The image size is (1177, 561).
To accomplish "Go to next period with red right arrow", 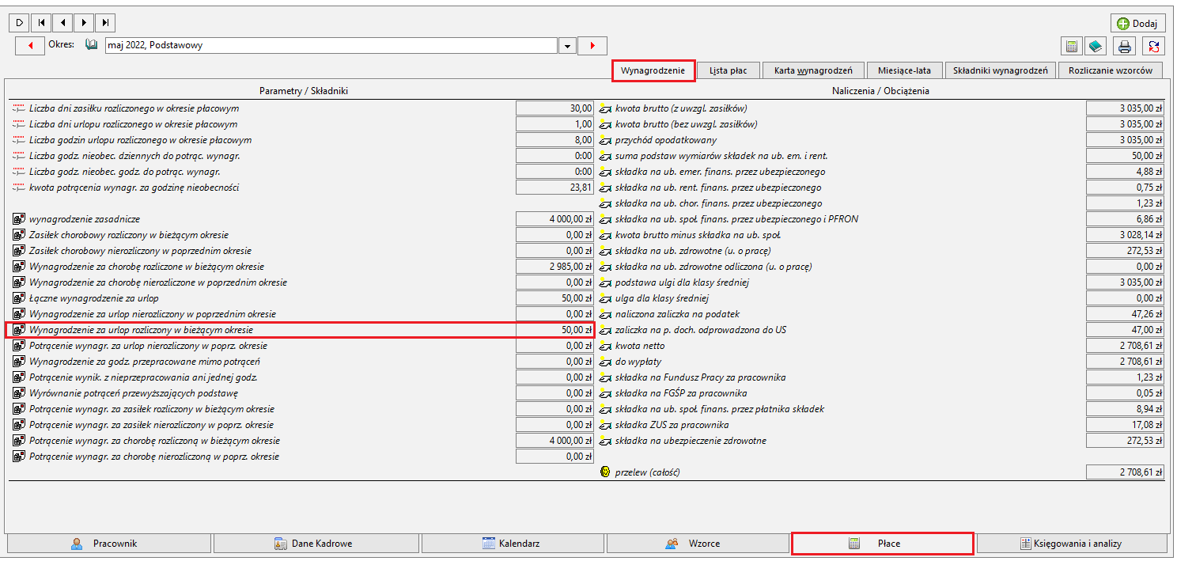I will (x=592, y=46).
